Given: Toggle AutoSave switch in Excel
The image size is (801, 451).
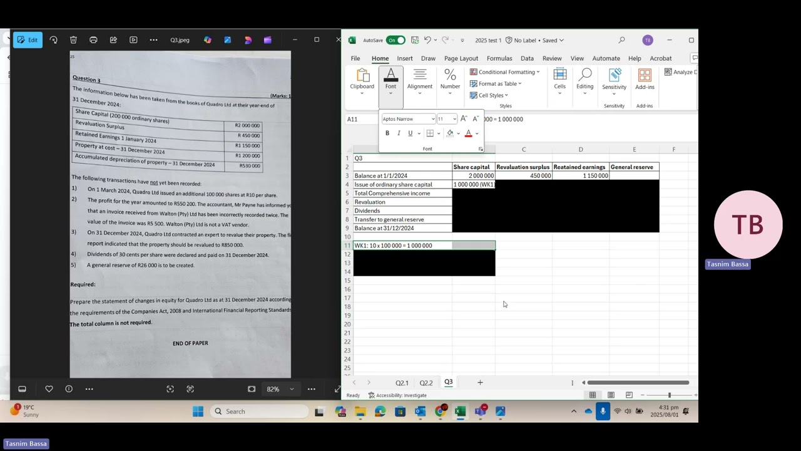Looking at the screenshot, I should [395, 40].
